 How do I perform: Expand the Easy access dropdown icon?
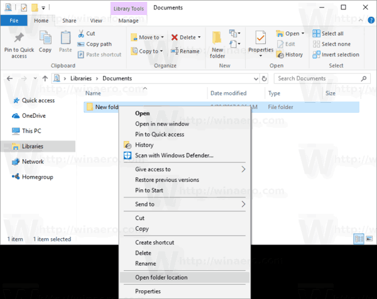235,44
